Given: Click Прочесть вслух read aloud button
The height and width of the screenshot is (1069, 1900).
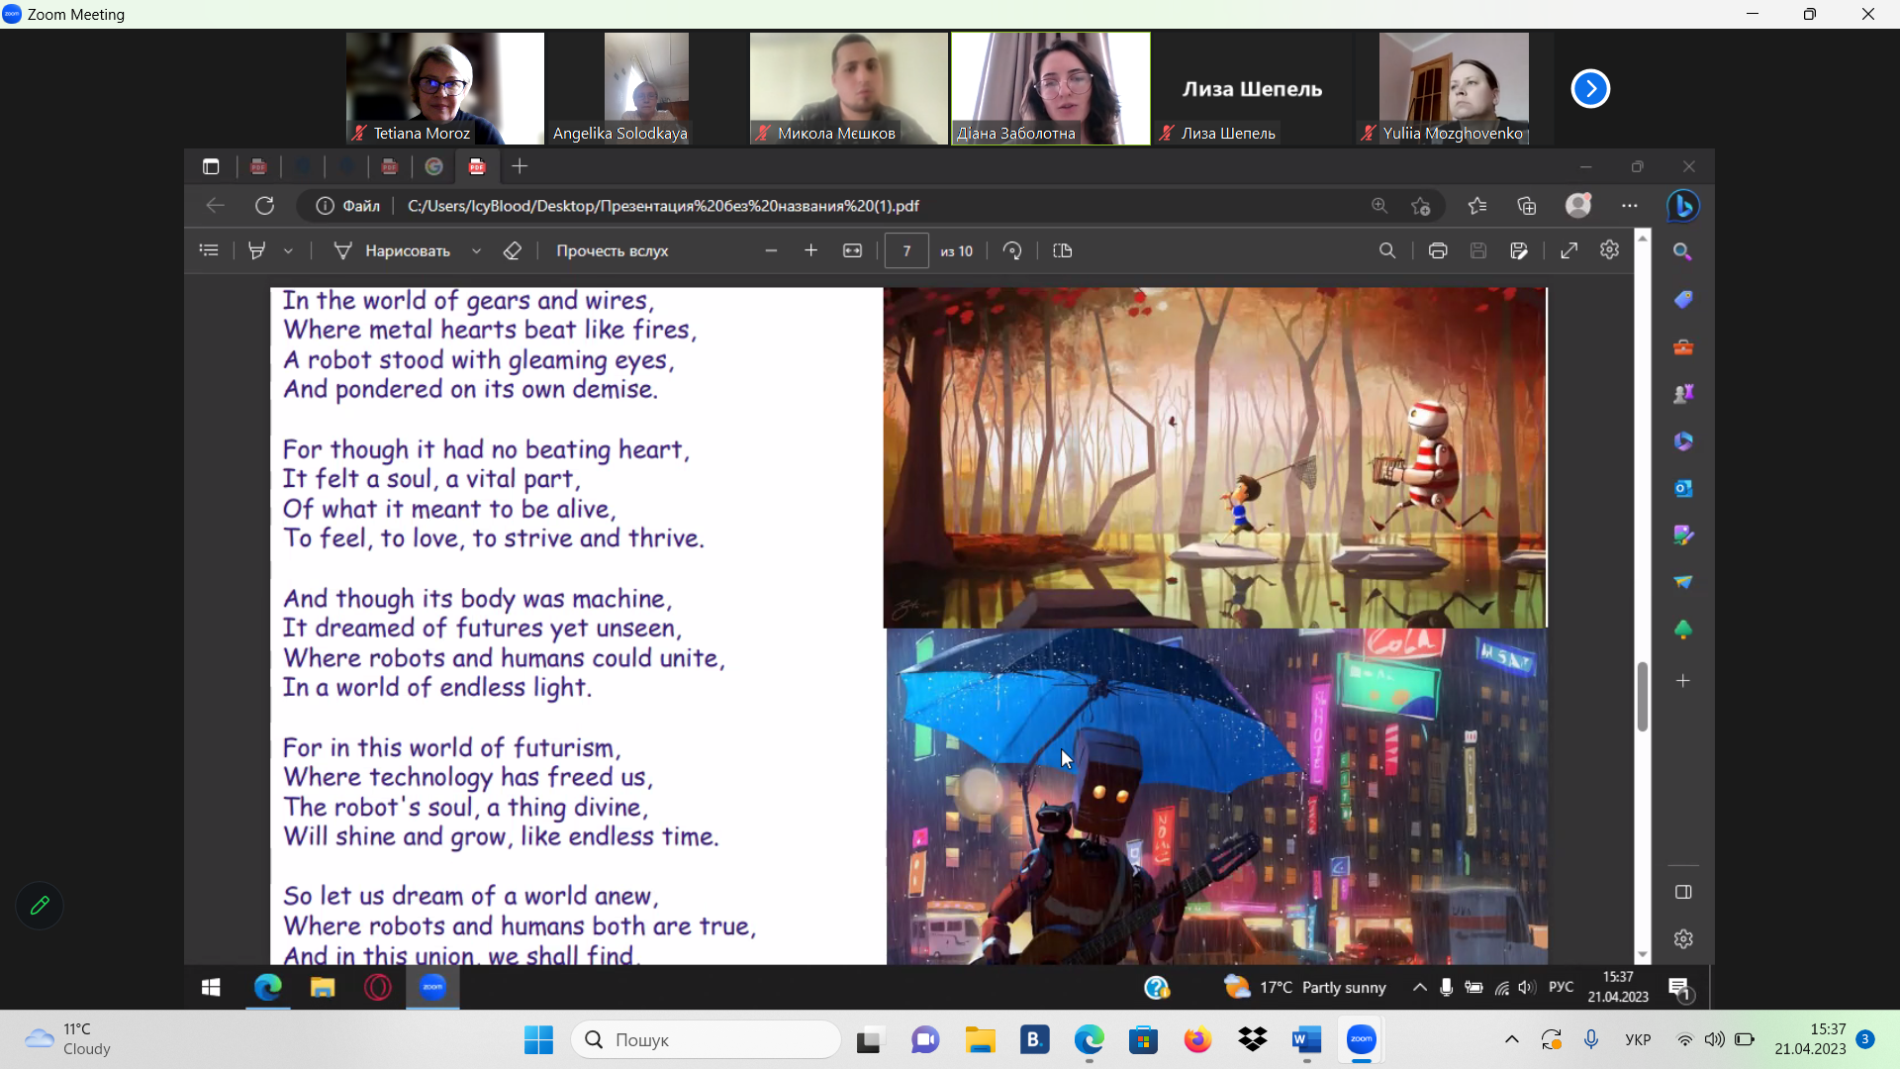Looking at the screenshot, I should pyautogui.click(x=612, y=250).
